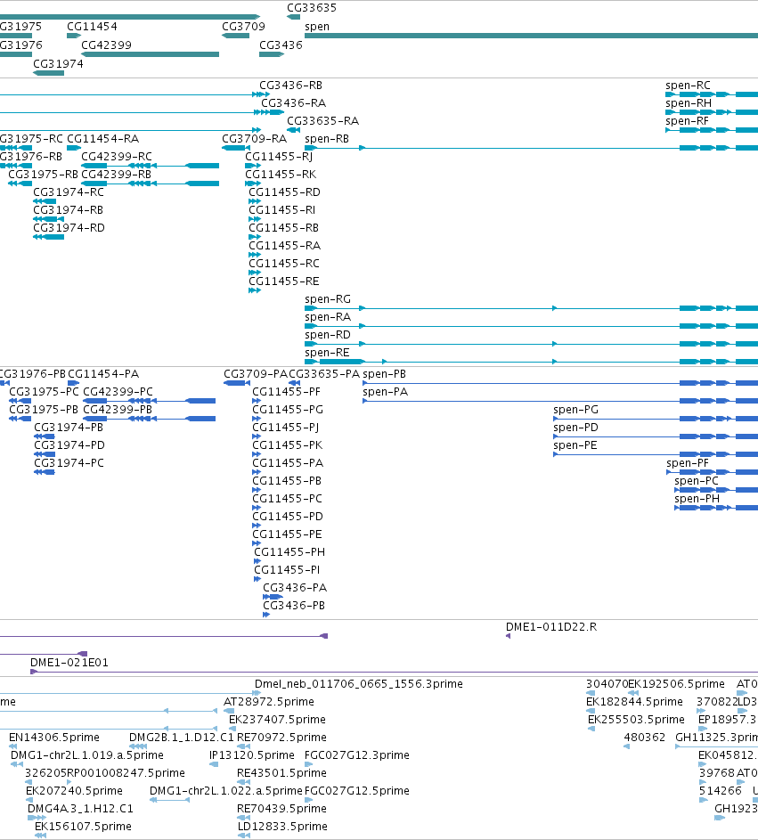Click EST EK182844.5prime label
Screen dimensions: 758x840
click(x=634, y=702)
